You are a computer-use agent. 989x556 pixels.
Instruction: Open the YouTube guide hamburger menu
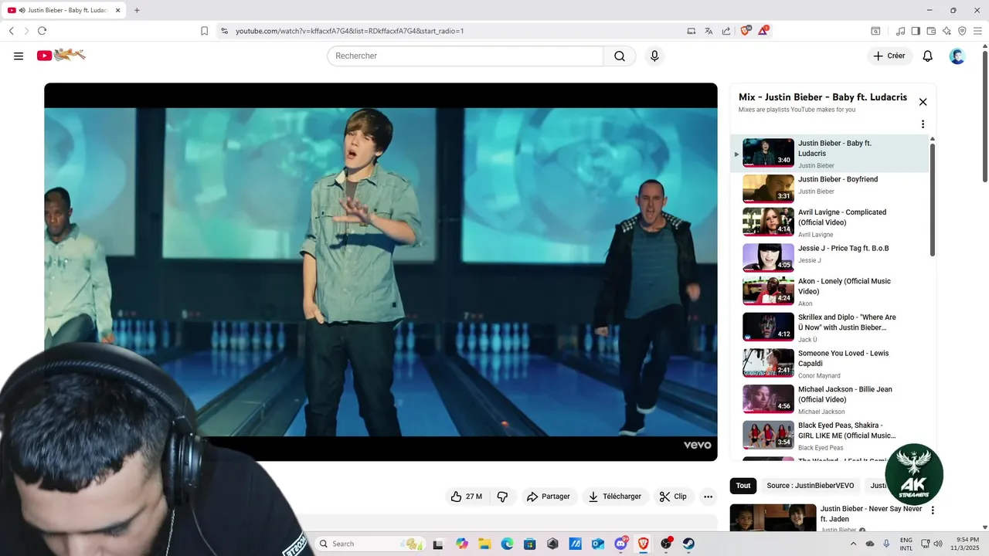click(19, 56)
